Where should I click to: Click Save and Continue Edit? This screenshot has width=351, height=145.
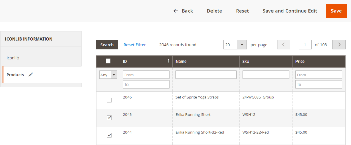click(x=290, y=11)
